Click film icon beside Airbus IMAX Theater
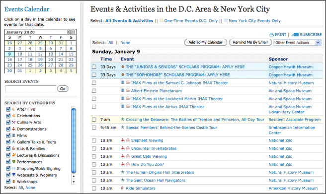 coord(123,107)
